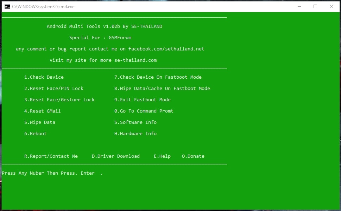Click R.Report/Contact Me option
The height and width of the screenshot is (211, 341).
[51, 156]
